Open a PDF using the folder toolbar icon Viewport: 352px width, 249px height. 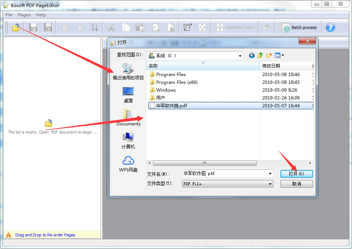pos(16,27)
